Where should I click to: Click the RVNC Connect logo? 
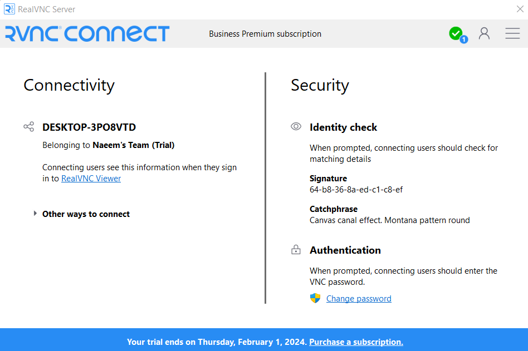(x=86, y=33)
